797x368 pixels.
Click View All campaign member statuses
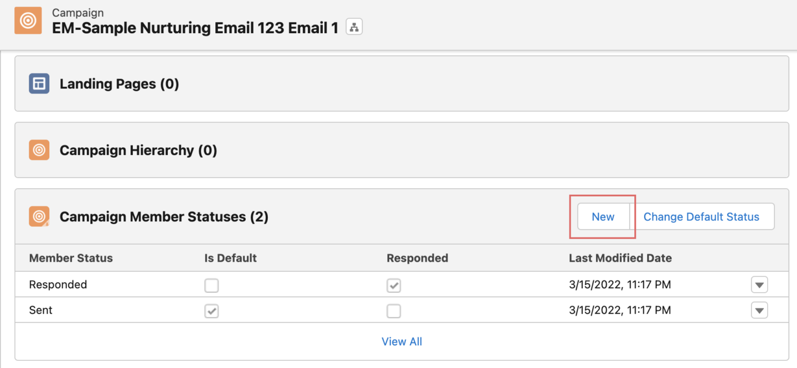tap(402, 341)
